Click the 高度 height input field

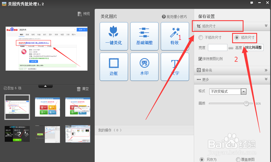coord(254,47)
